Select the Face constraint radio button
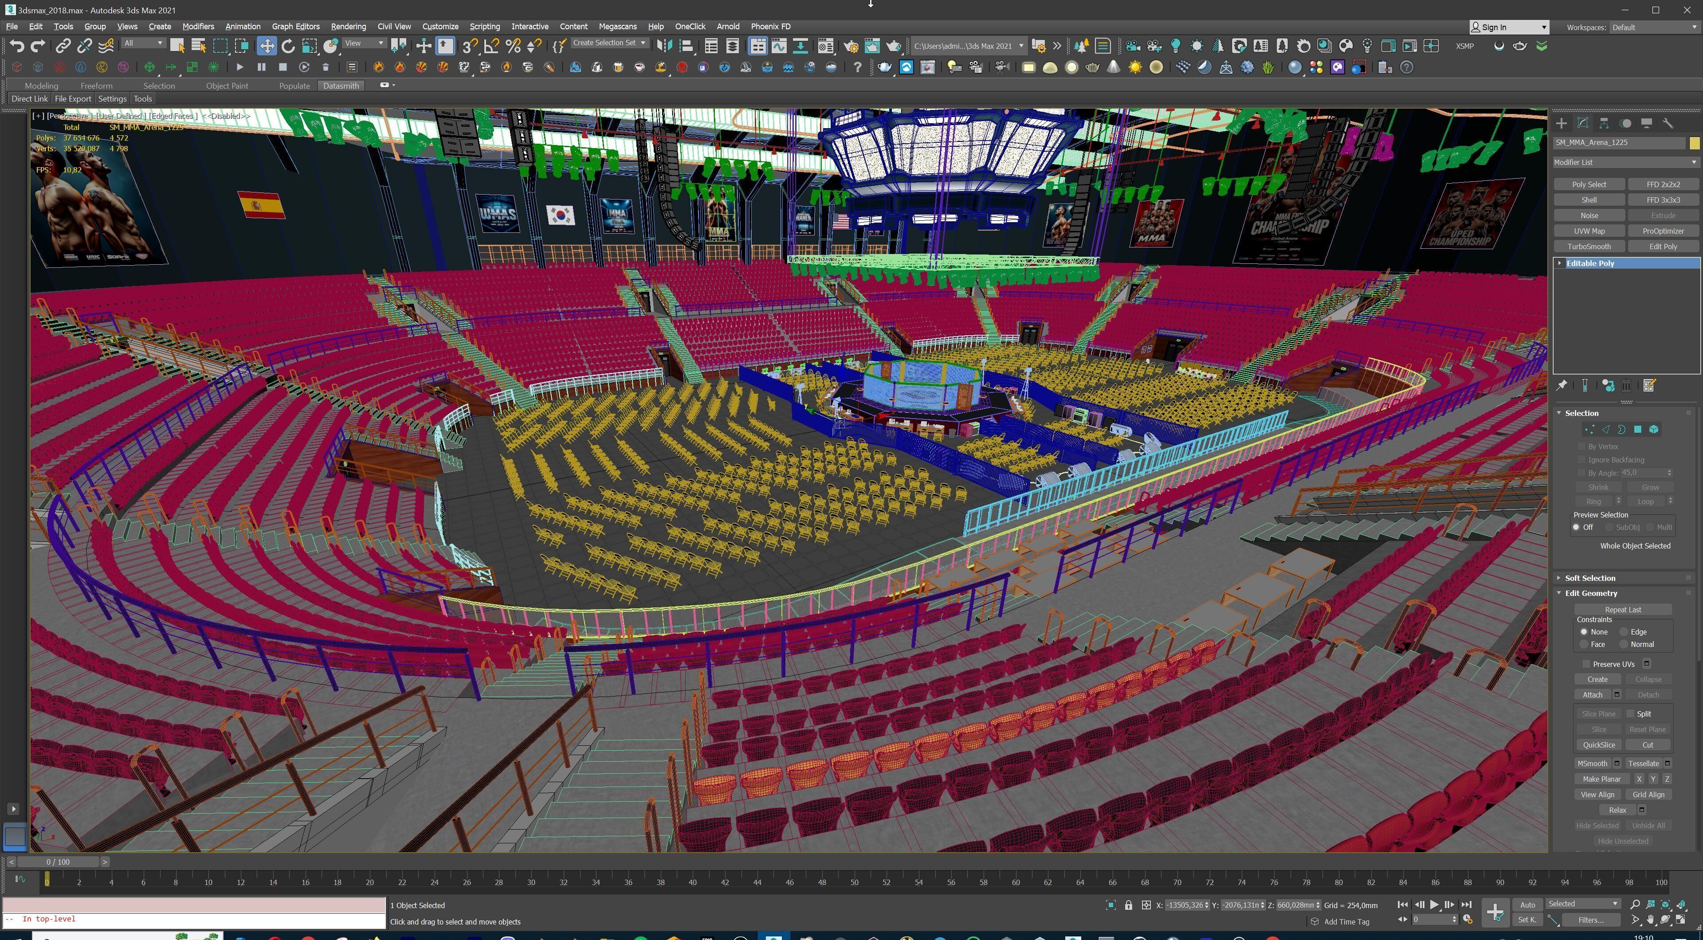This screenshot has height=940, width=1703. coord(1583,644)
